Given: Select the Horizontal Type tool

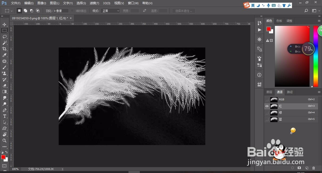Looking at the screenshot, I should pos(4,116).
